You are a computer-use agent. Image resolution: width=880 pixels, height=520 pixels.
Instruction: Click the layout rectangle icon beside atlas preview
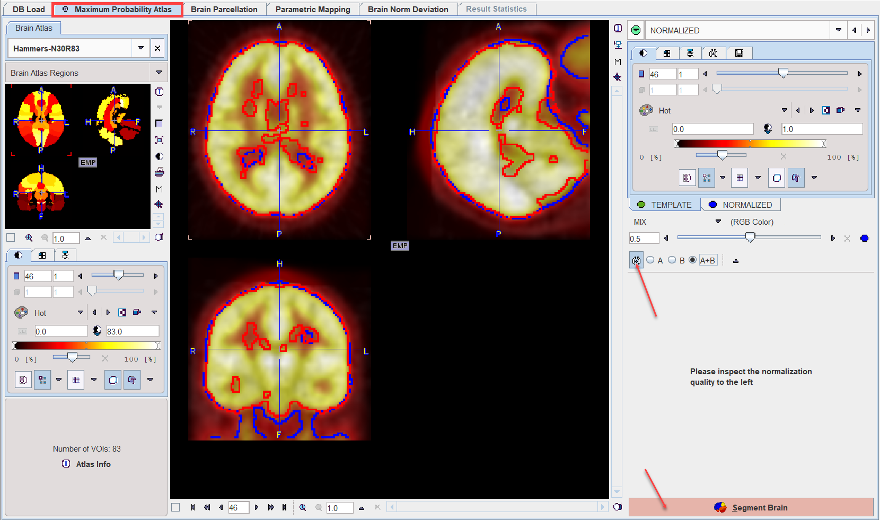[159, 124]
